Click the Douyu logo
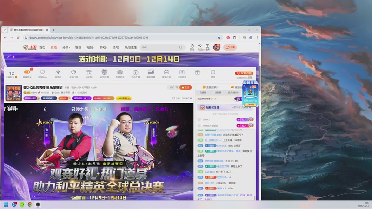The image size is (372, 209). (x=30, y=47)
